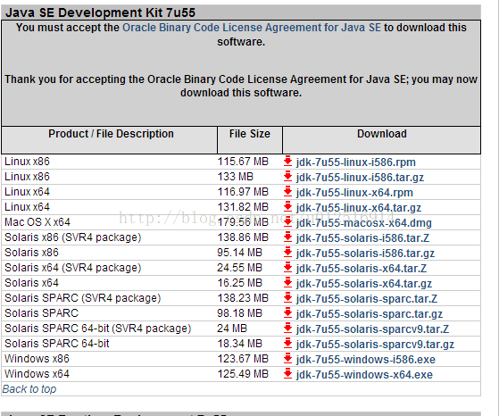
Task: Click download arrow icon for jdk-7u55-linux-i586.rpm
Action: click(287, 162)
